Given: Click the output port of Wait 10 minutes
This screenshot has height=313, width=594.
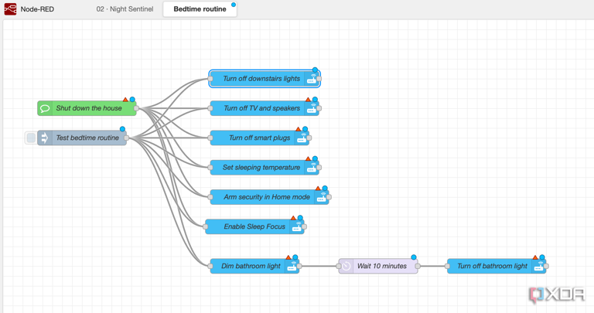Looking at the screenshot, I should (418, 266).
